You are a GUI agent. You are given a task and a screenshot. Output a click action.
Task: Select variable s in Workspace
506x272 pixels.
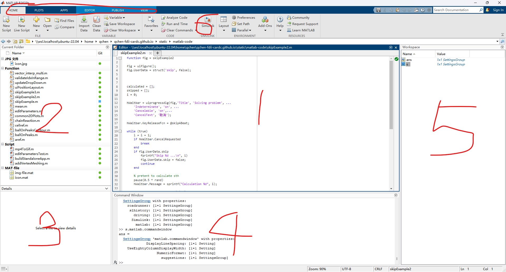pos(407,64)
